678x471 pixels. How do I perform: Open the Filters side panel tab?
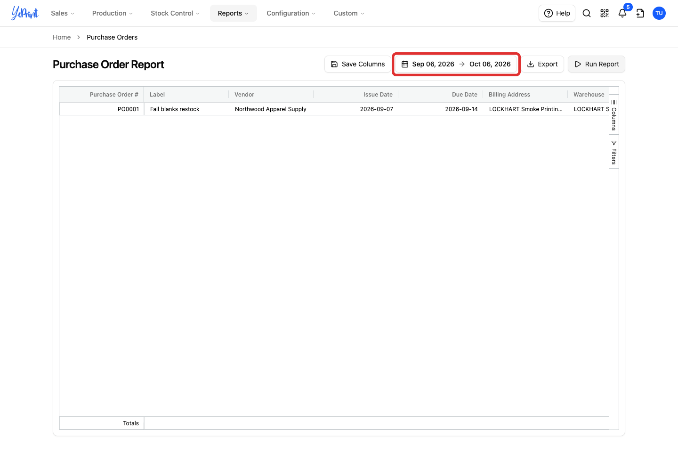click(614, 152)
